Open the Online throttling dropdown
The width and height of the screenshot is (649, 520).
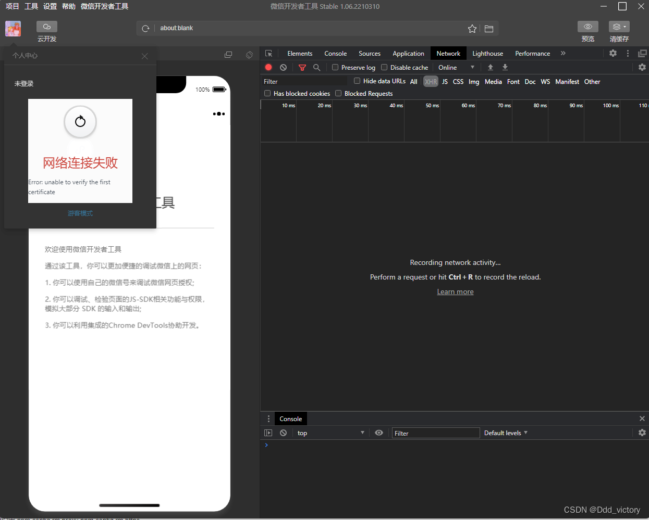[456, 68]
